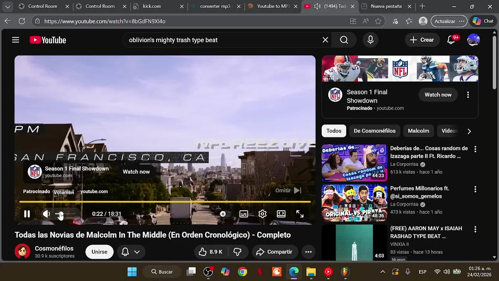499x281 pixels.
Task: Open the Crear menu
Action: 422,40
